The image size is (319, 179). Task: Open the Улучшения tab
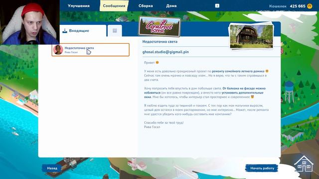pos(79,6)
